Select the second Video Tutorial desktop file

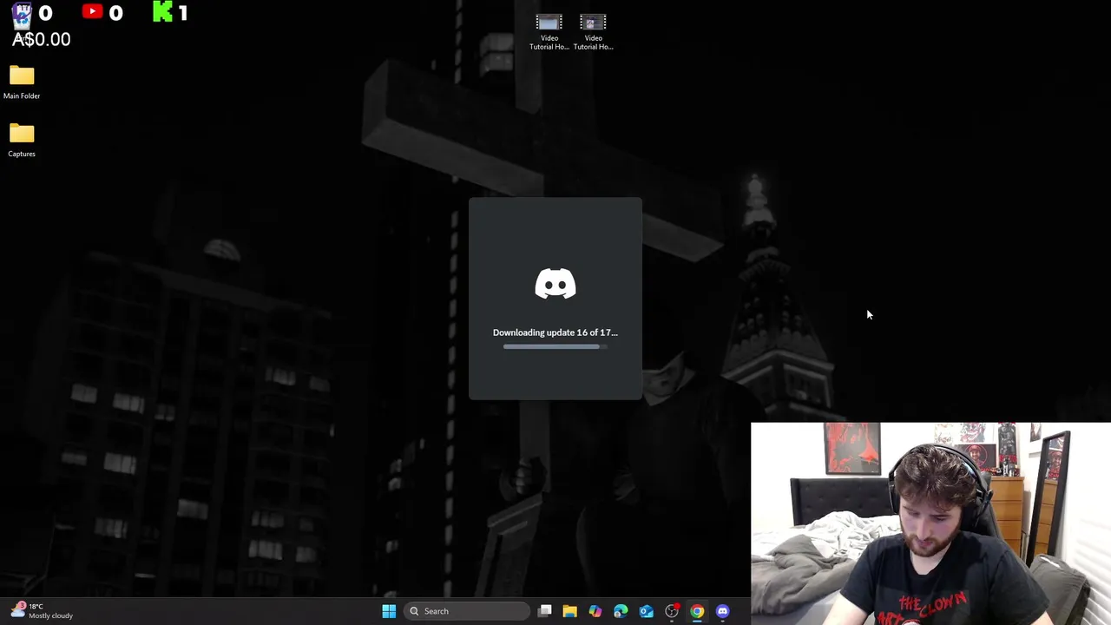pyautogui.click(x=593, y=32)
